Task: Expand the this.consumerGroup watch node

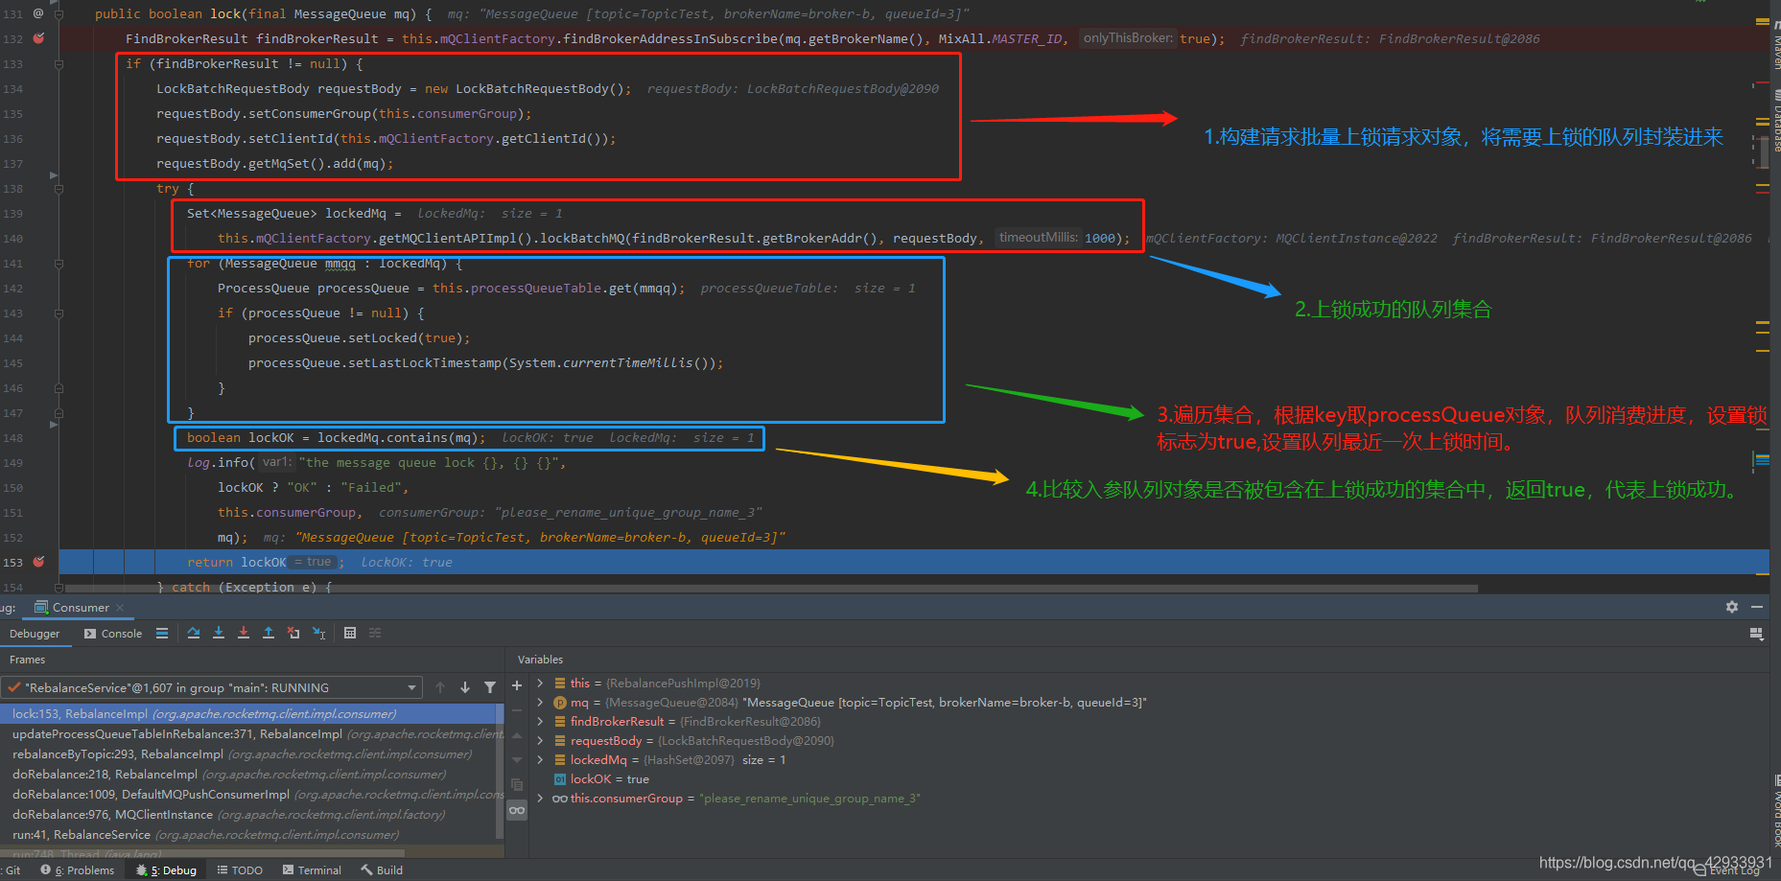Action: point(540,799)
